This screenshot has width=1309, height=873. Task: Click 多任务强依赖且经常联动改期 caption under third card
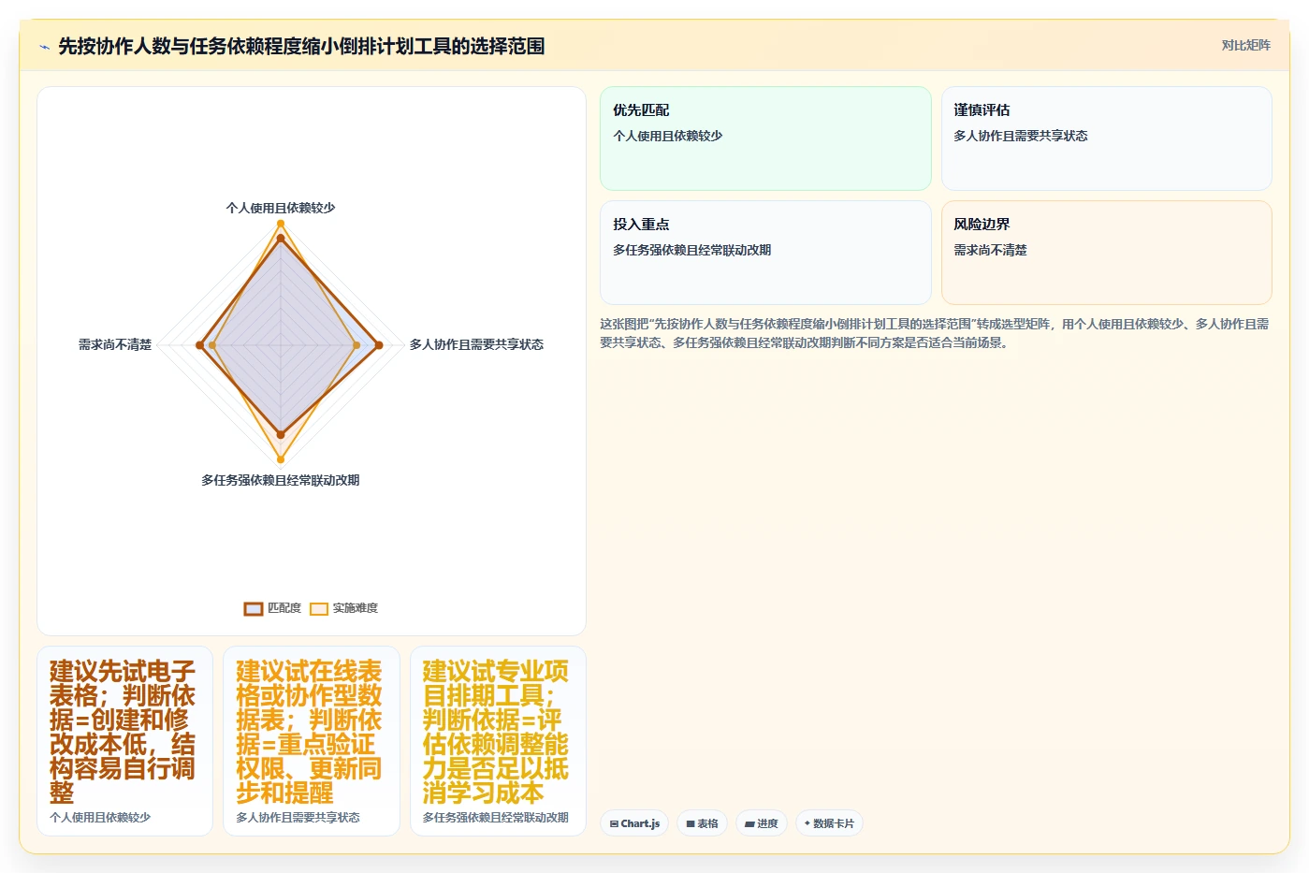[495, 817]
